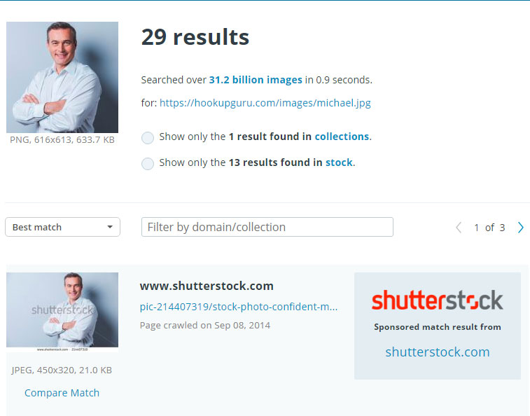Open the 31.2 billion images link
This screenshot has width=530, height=416.
(256, 80)
